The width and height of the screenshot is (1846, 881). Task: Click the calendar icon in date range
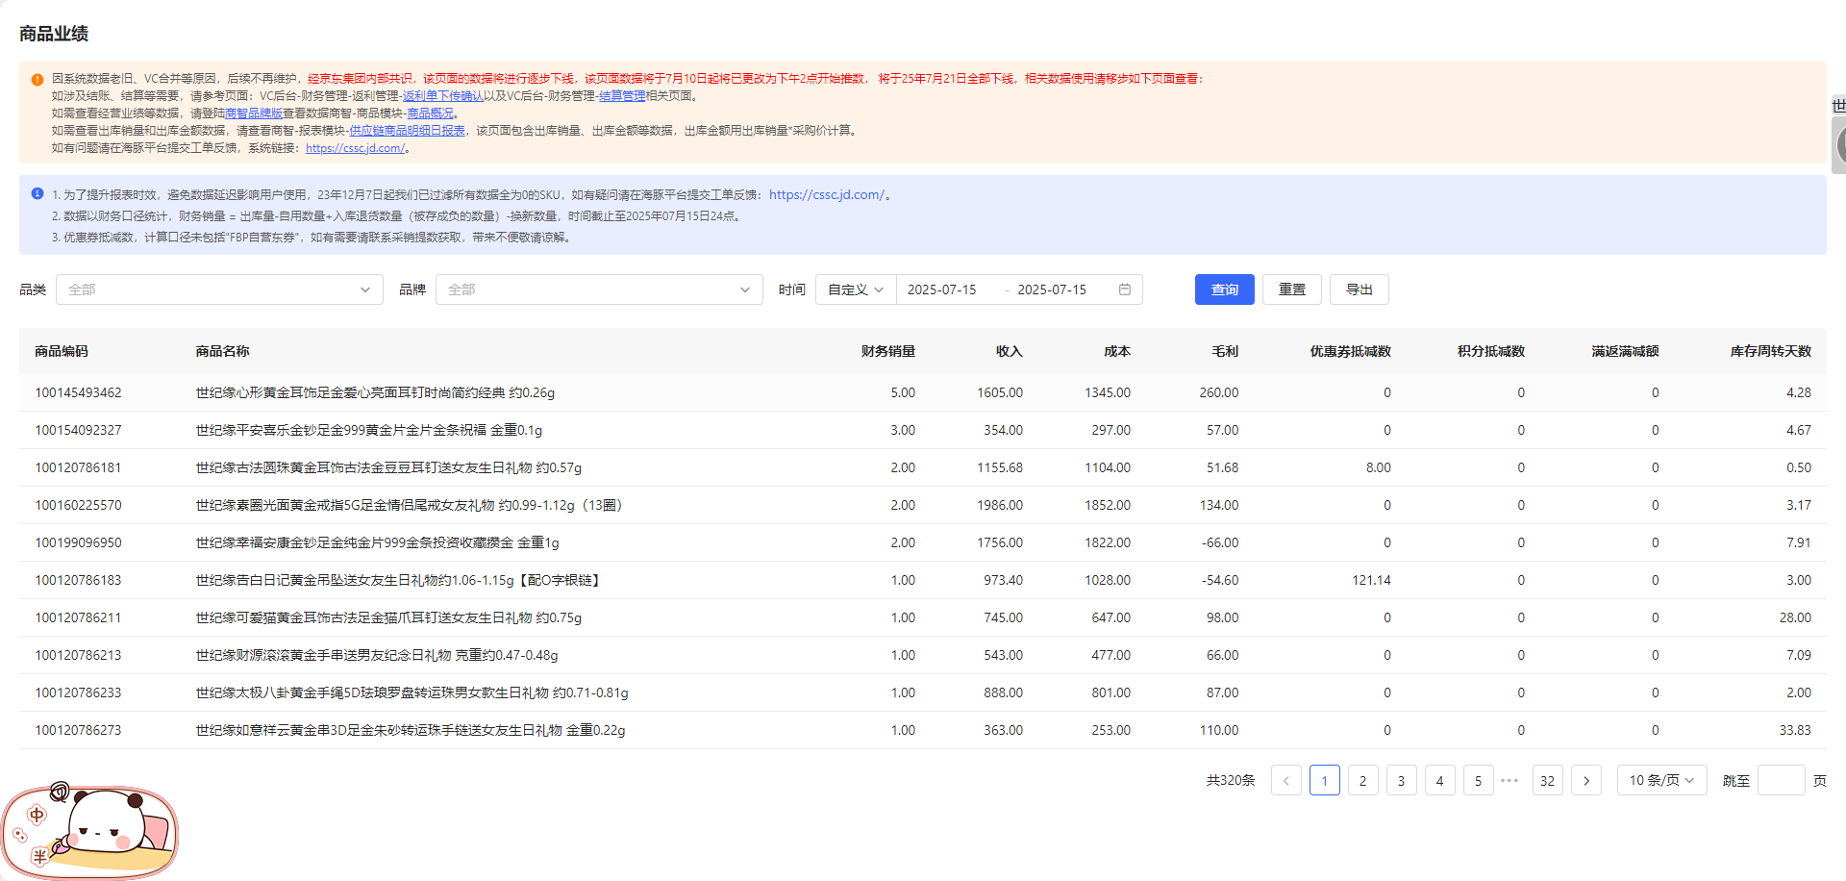coord(1124,289)
